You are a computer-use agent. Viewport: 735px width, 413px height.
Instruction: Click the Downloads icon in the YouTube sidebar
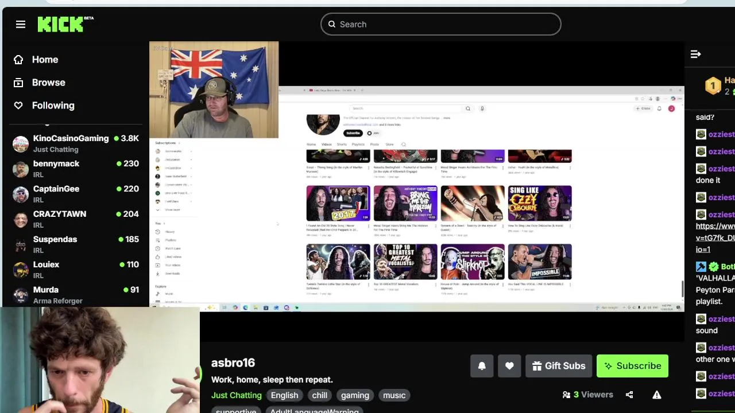(158, 274)
